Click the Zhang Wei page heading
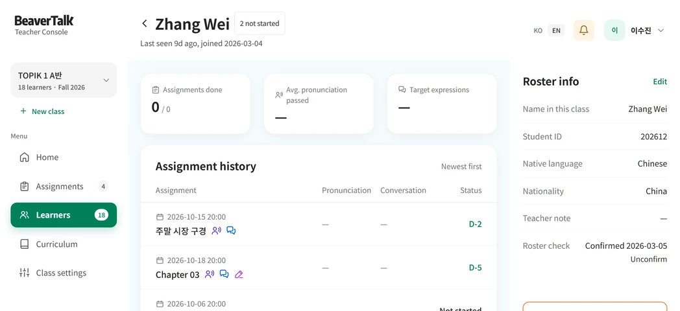This screenshot has height=311, width=680. (193, 24)
